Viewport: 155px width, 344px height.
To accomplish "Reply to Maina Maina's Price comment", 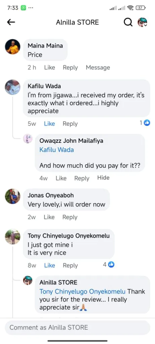I will pos(70,68).
